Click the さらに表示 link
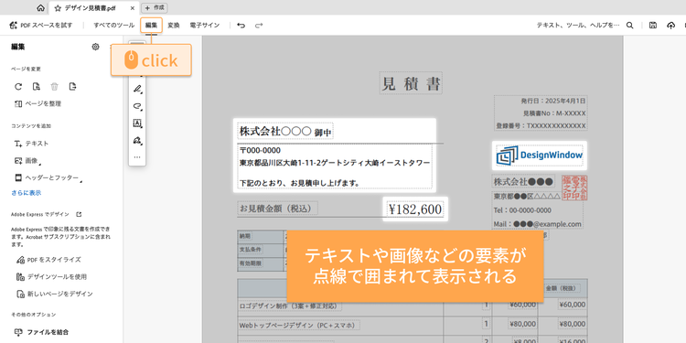686x343 pixels. point(27,193)
